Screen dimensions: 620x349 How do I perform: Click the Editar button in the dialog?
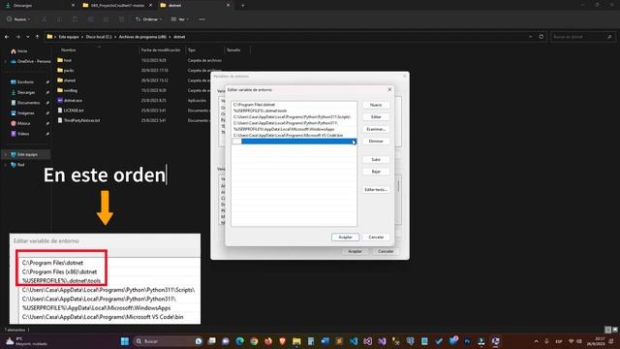(376, 117)
